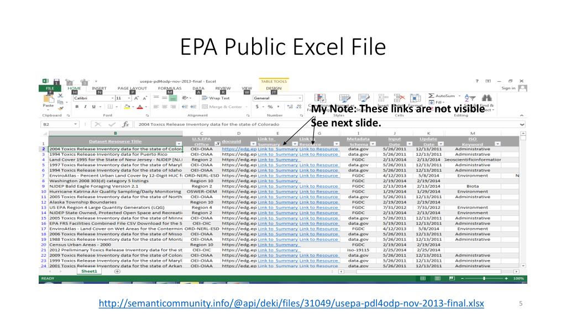The image size is (566, 318).
Task: Click the Save icon in Quick Access Toolbar
Action: coord(57,82)
